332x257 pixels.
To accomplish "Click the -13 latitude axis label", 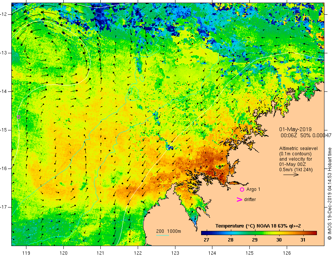I will 4,53.
